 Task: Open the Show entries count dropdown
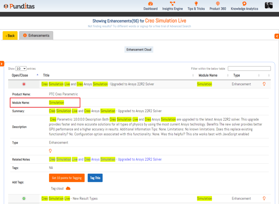21,69
